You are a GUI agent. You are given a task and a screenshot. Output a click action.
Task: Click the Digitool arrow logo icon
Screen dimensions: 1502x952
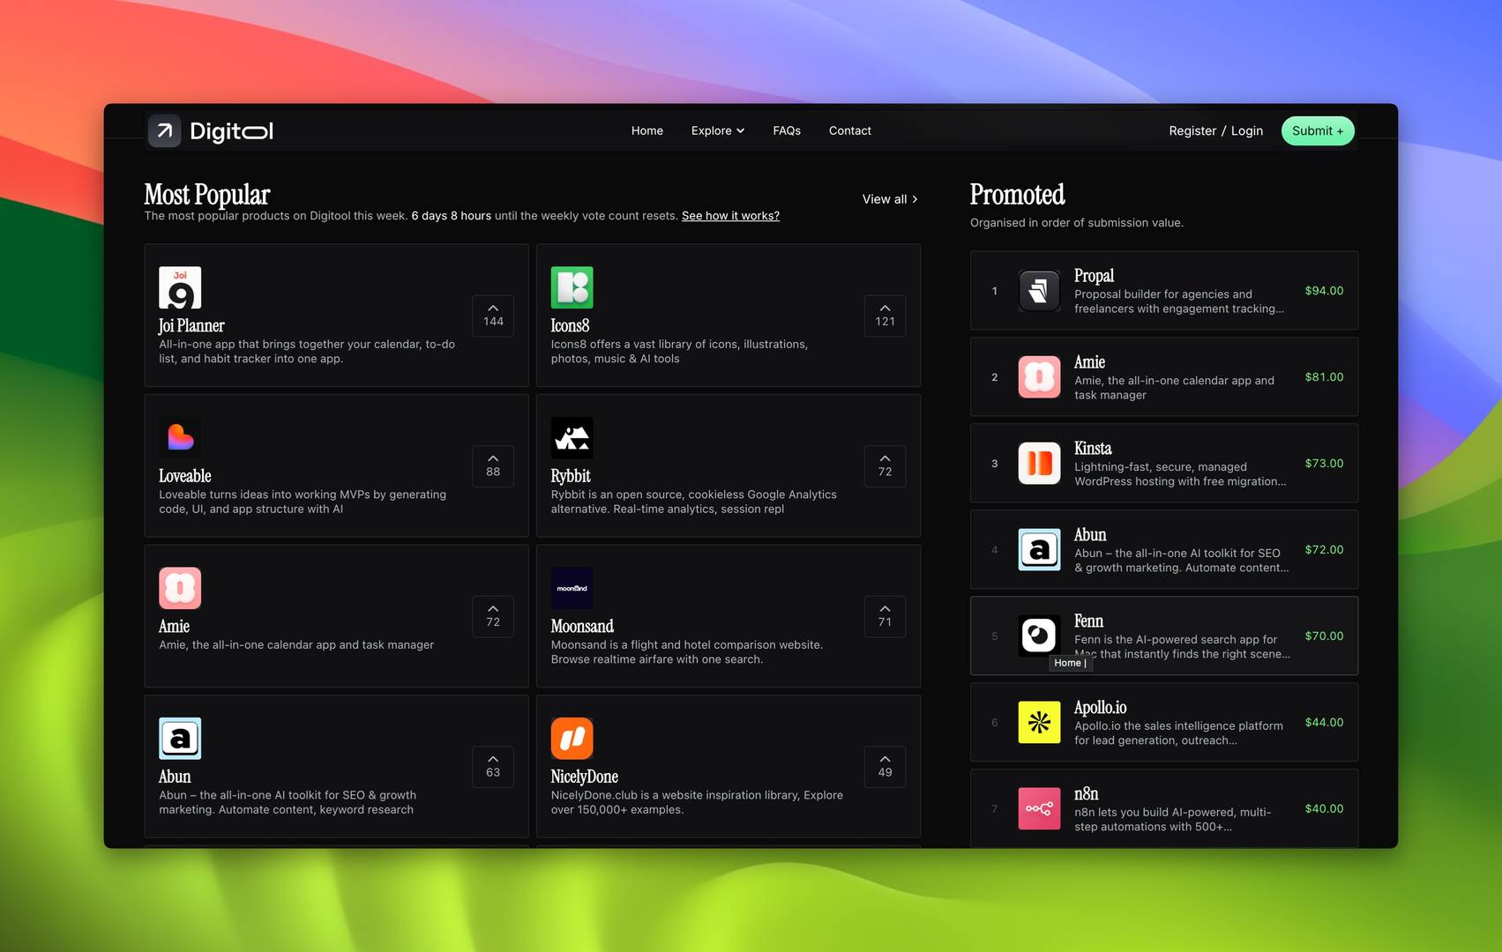pyautogui.click(x=164, y=130)
